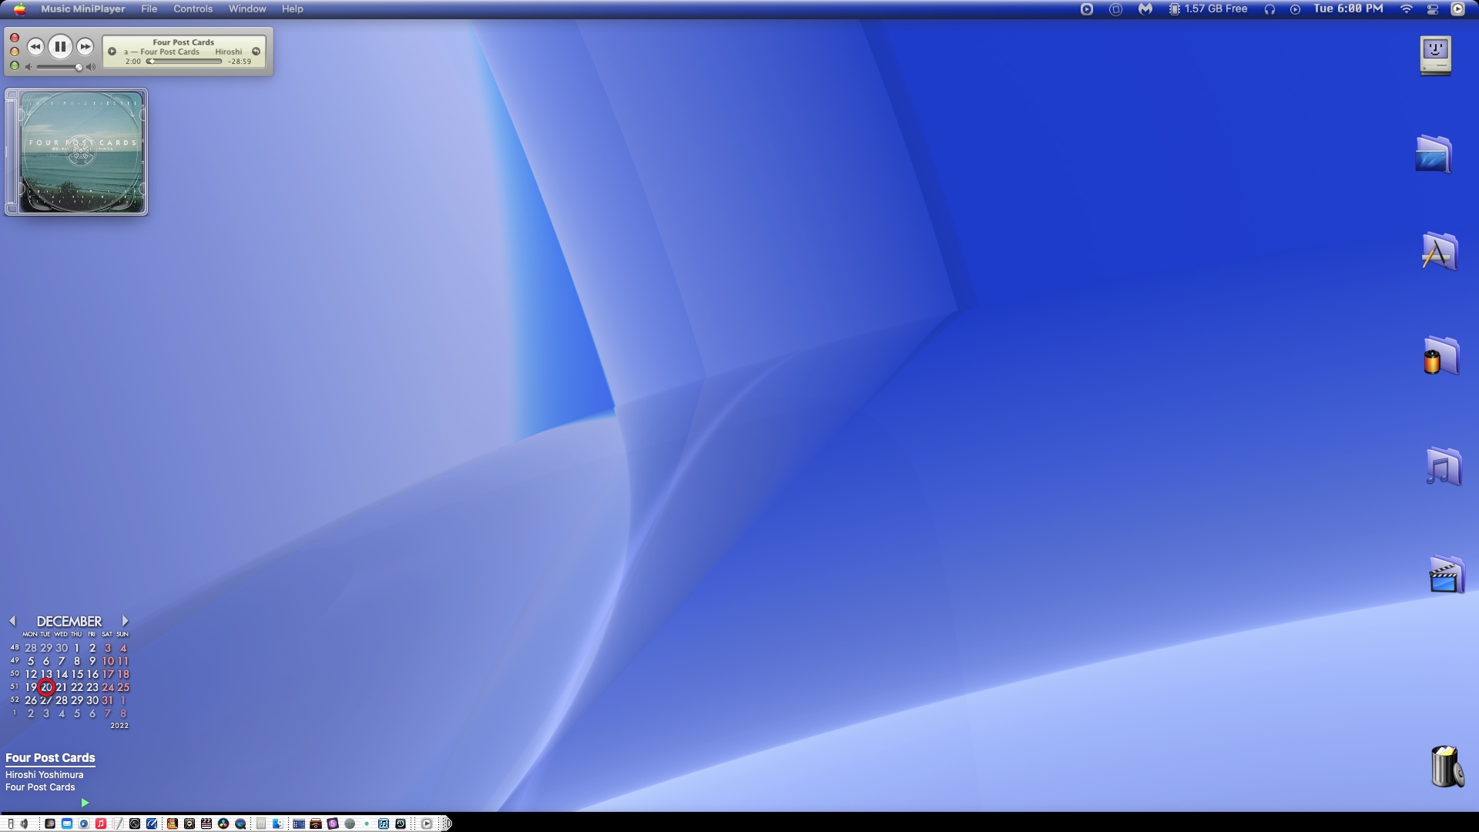Open the Controls menu

tap(193, 8)
